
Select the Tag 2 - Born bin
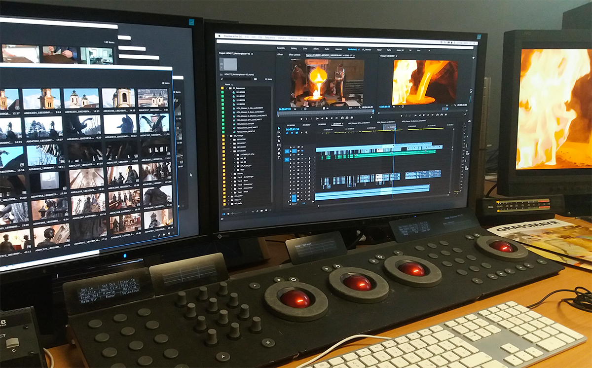click(243, 181)
